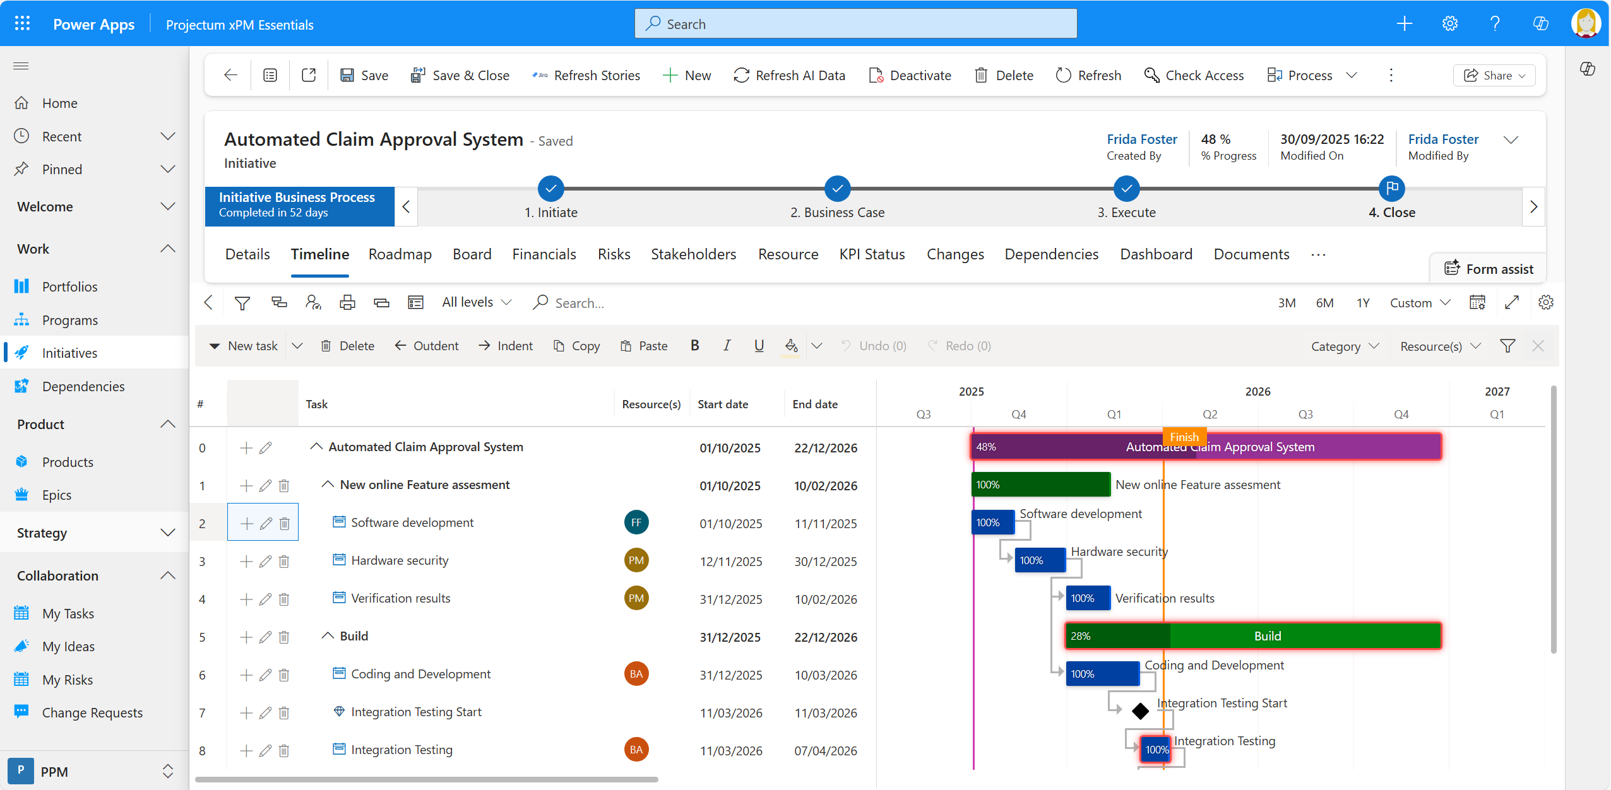Screen dimensions: 1611x790
Task: Open the Gantt chart settings gear icon
Action: (x=1546, y=302)
